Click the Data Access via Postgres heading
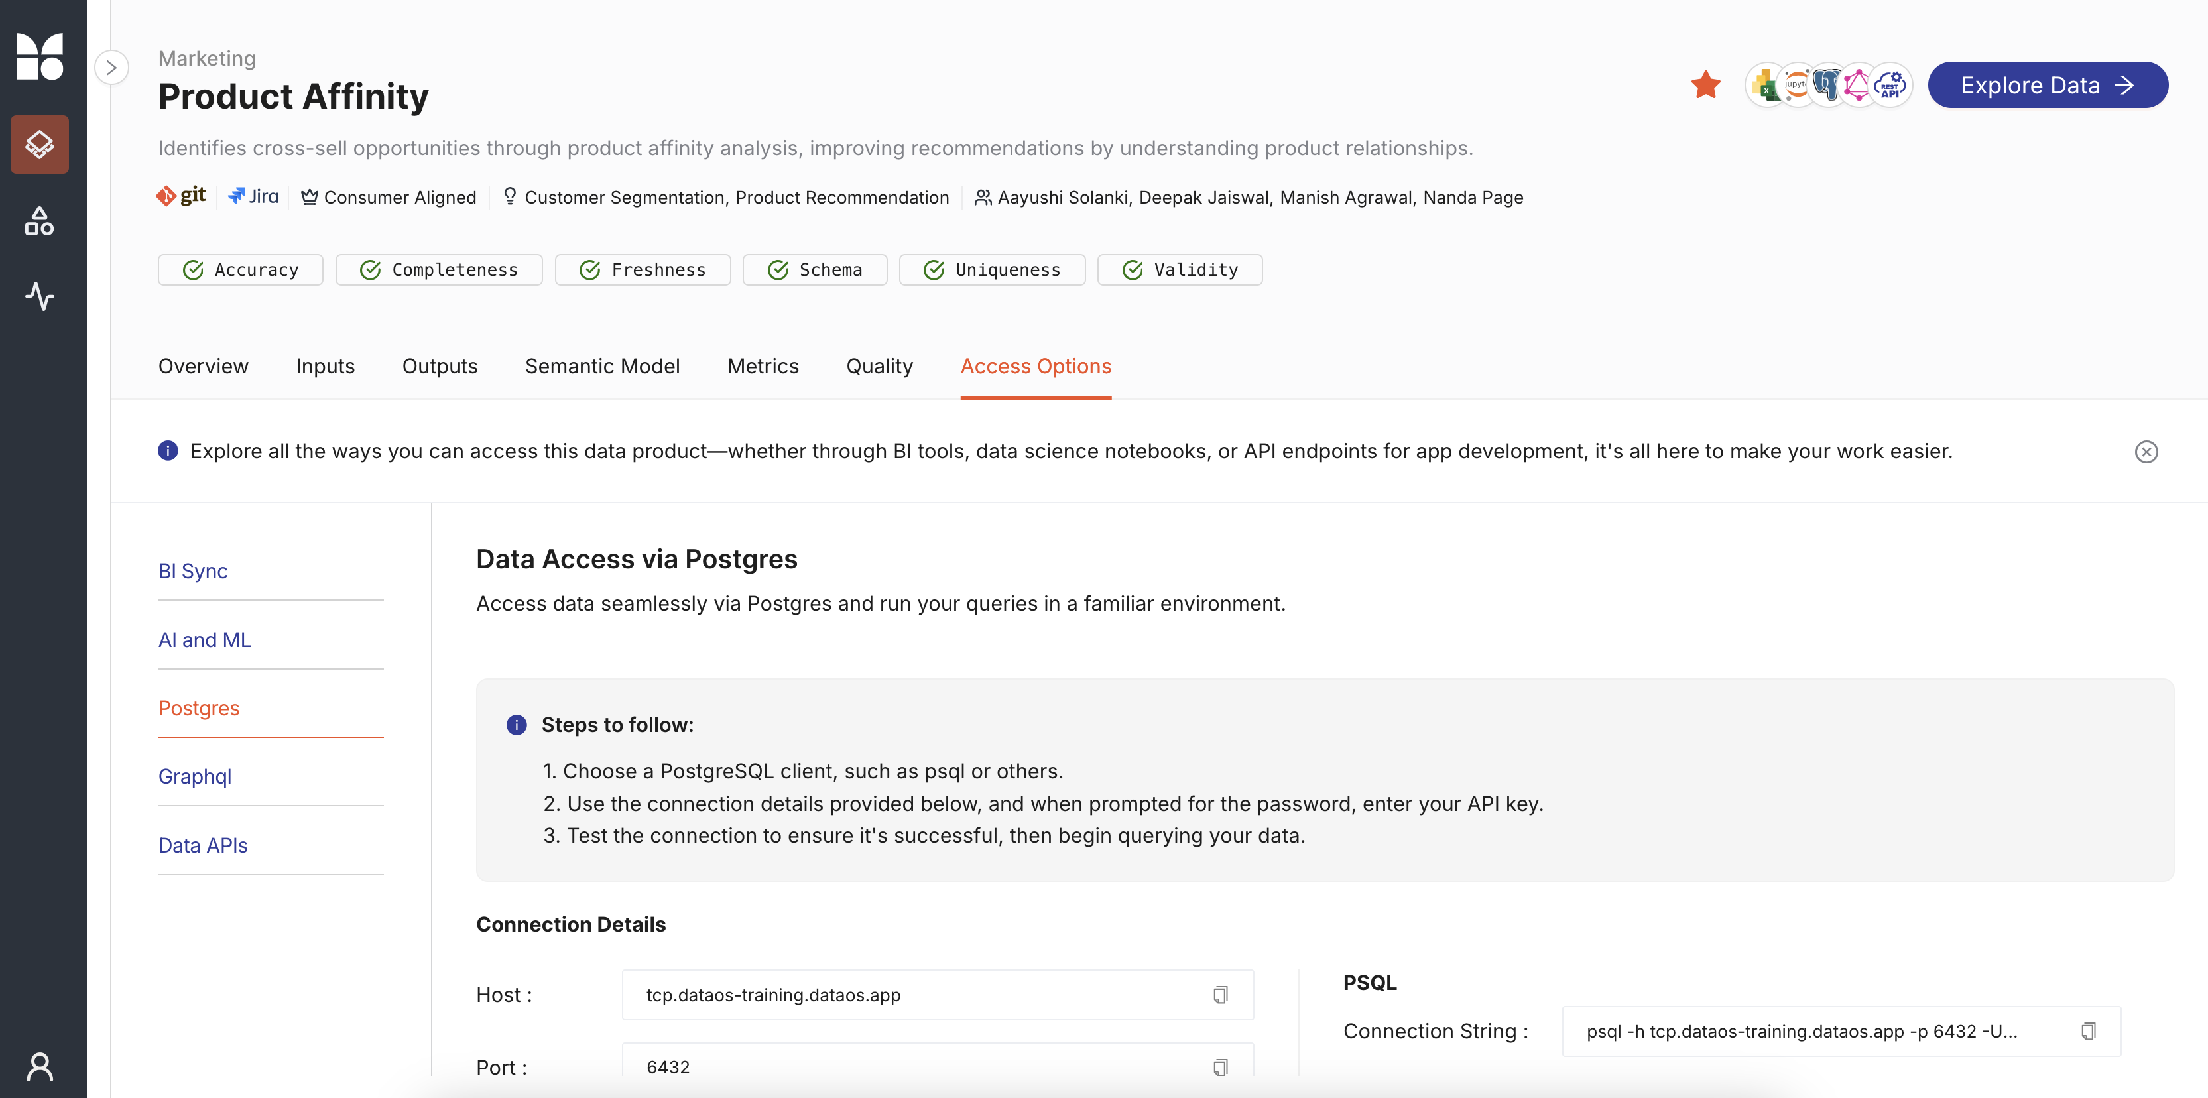The height and width of the screenshot is (1098, 2208). pyautogui.click(x=637, y=559)
